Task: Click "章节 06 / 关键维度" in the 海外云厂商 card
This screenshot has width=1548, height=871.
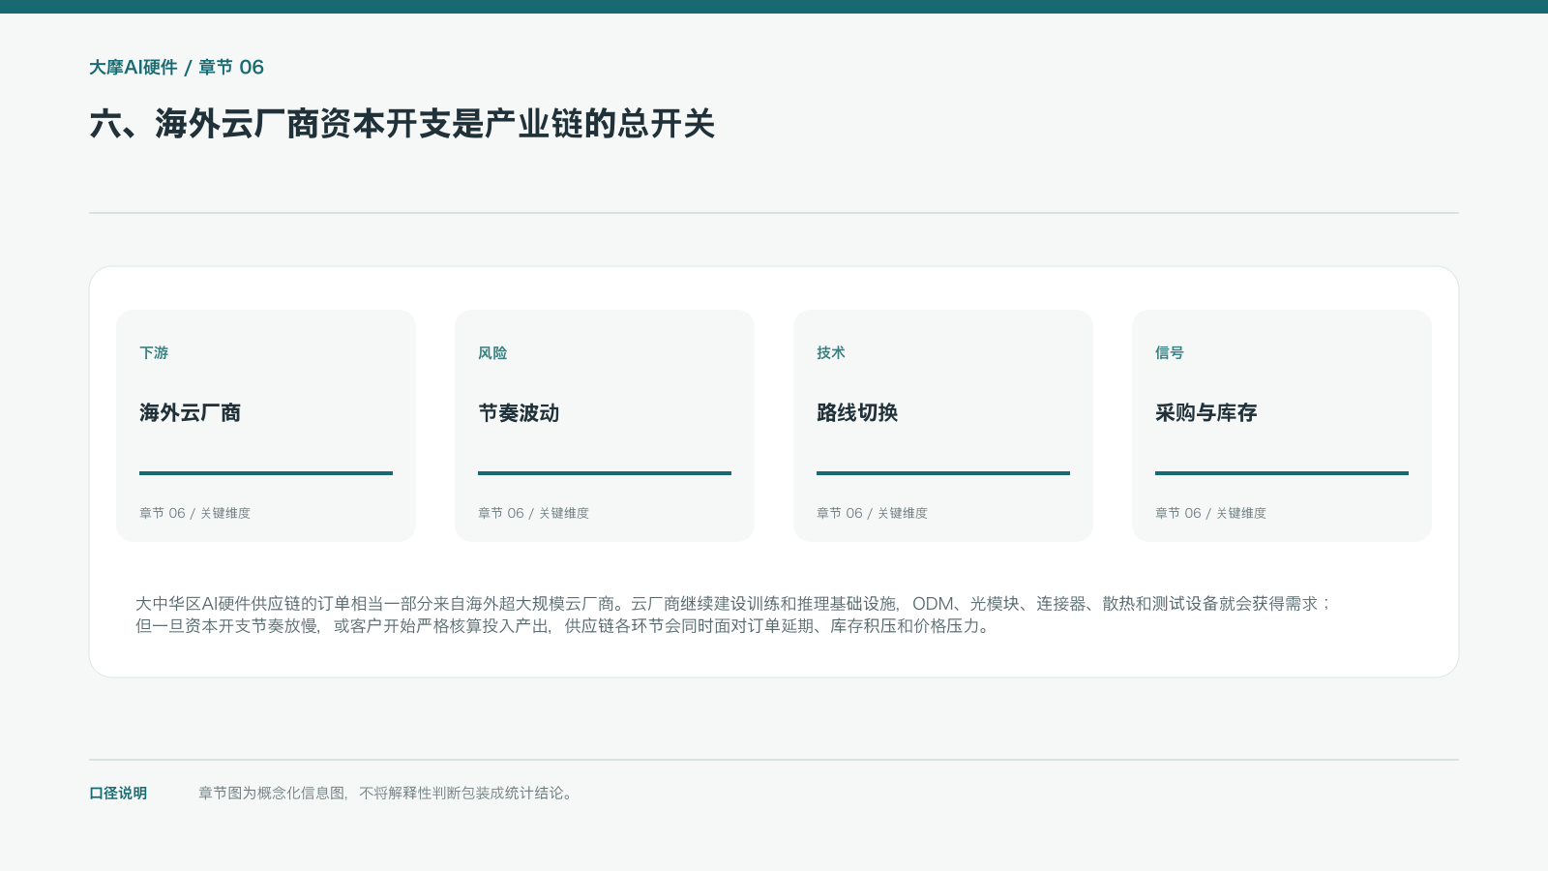Action: (194, 513)
